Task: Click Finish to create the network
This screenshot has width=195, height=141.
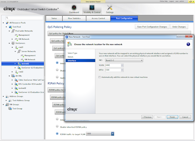Action: [172, 117]
